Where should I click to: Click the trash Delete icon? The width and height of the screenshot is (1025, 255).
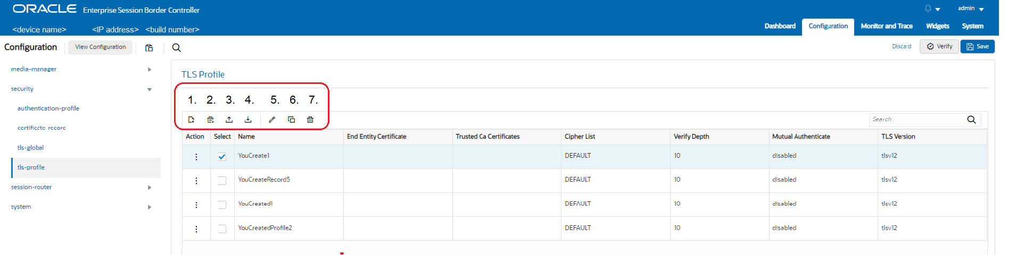310,120
